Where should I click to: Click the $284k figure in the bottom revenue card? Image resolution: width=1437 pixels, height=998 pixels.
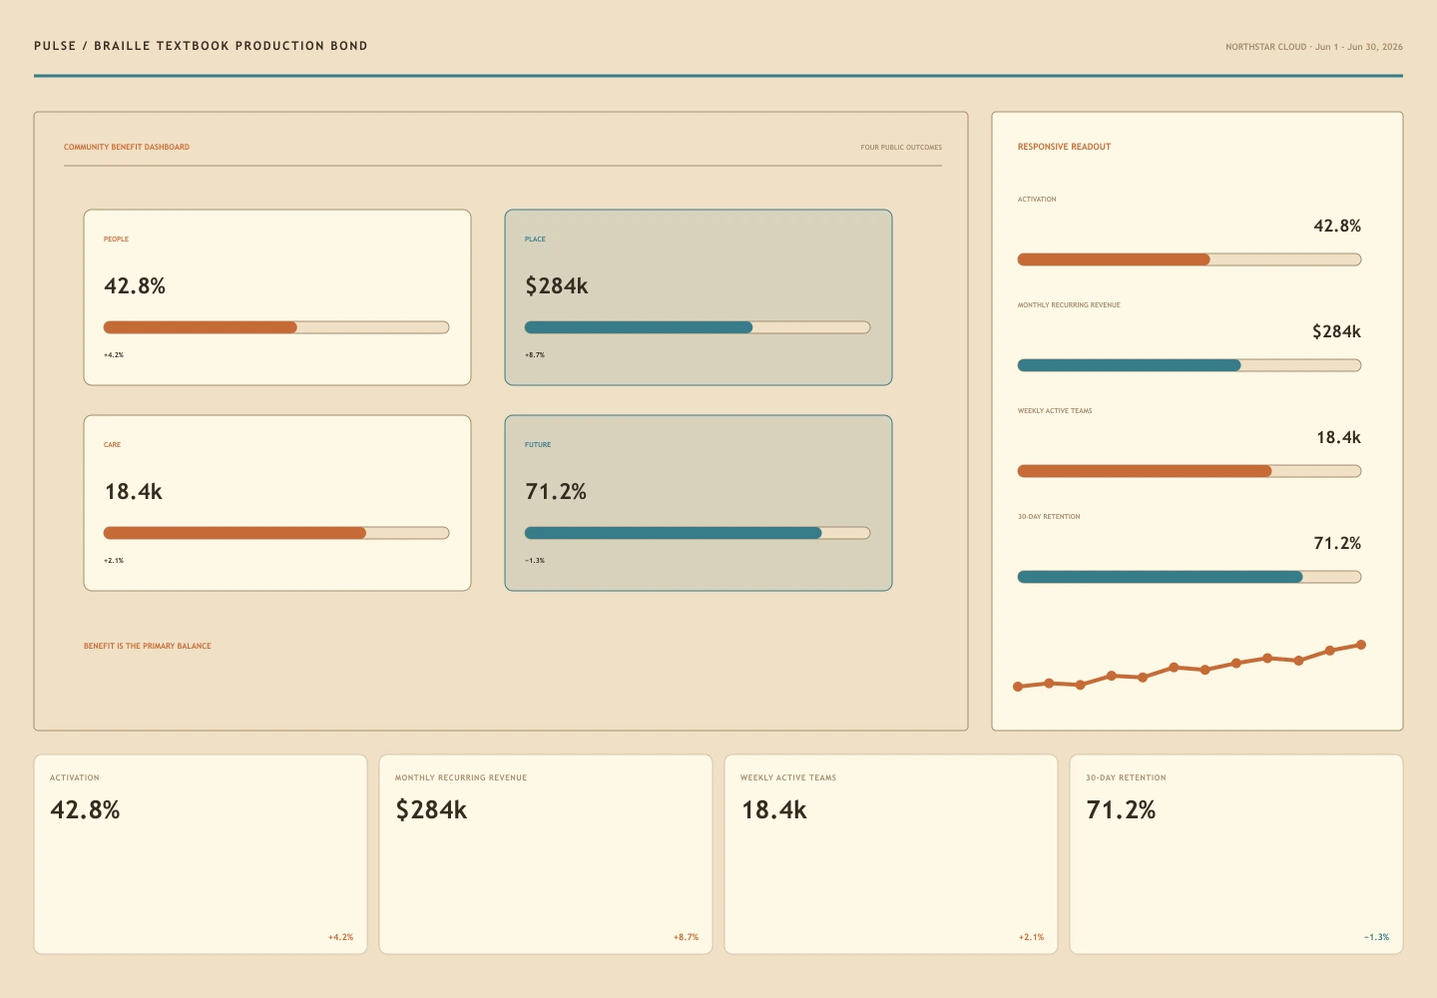431,810
